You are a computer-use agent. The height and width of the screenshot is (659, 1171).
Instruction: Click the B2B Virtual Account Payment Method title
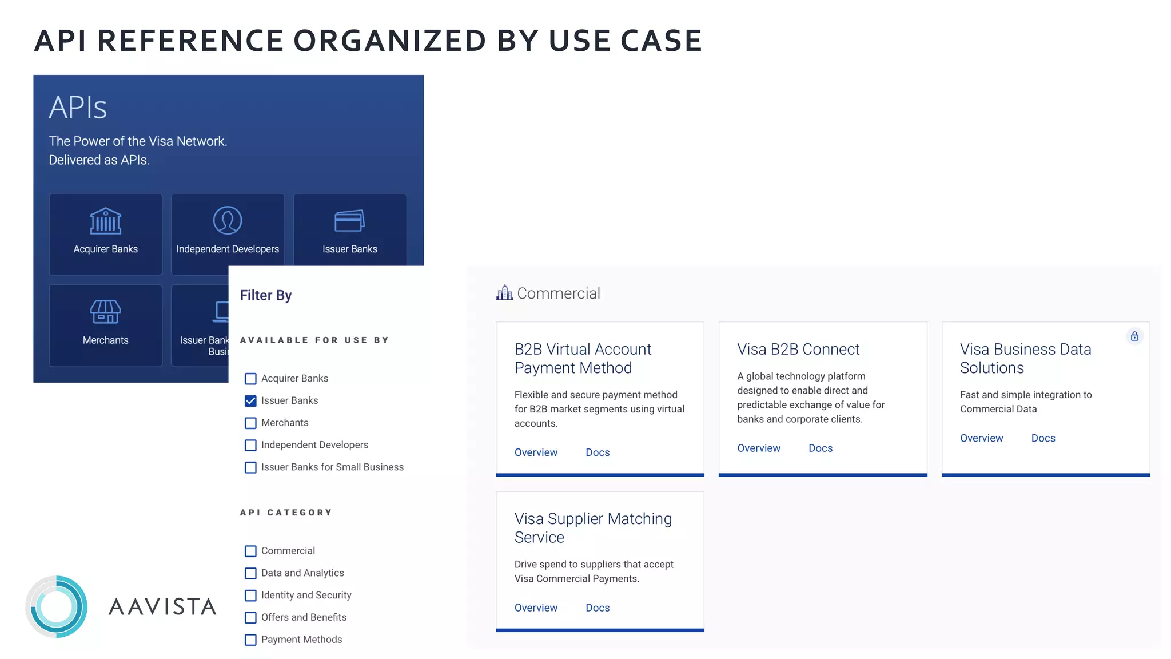(x=583, y=358)
